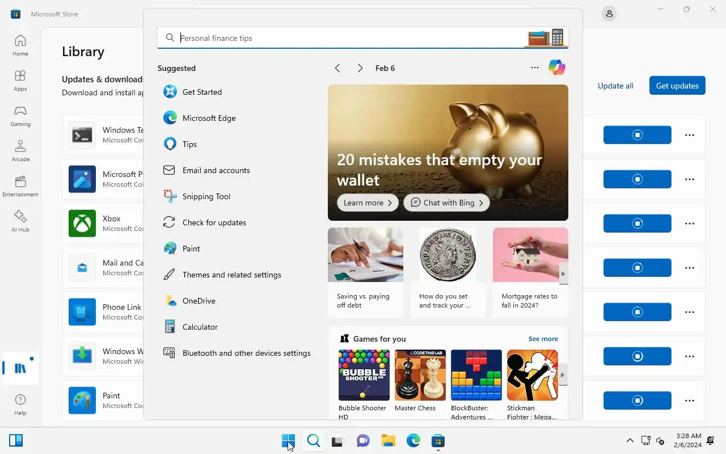The height and width of the screenshot is (454, 726).
Task: Open Arcade section in Store sidebar
Action: click(20, 151)
